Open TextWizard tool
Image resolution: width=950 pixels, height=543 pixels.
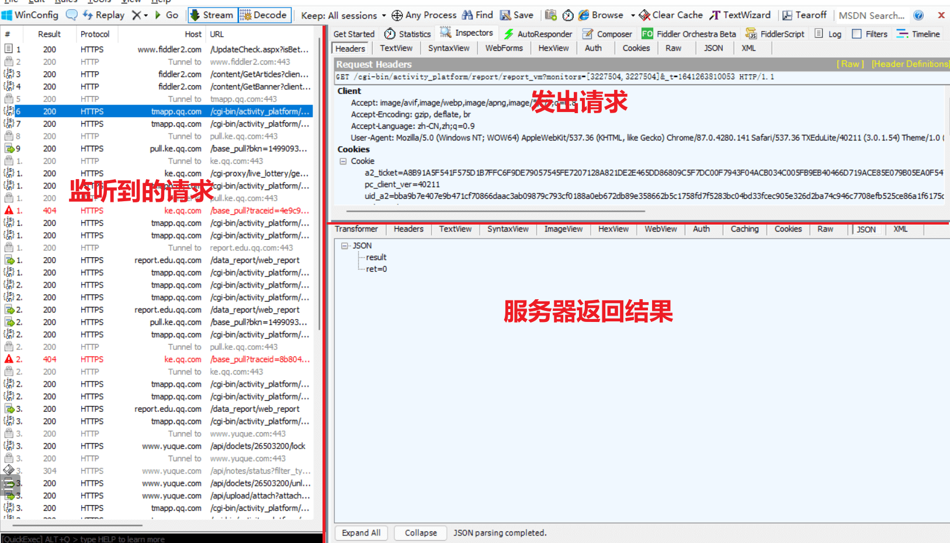[x=740, y=15]
